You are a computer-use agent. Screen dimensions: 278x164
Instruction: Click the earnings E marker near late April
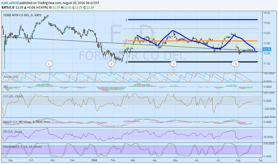(174, 64)
